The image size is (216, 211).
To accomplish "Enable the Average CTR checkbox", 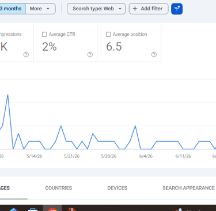I will click(x=44, y=35).
